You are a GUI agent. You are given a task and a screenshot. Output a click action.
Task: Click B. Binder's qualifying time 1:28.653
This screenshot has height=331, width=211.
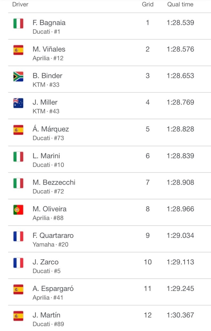click(x=180, y=76)
